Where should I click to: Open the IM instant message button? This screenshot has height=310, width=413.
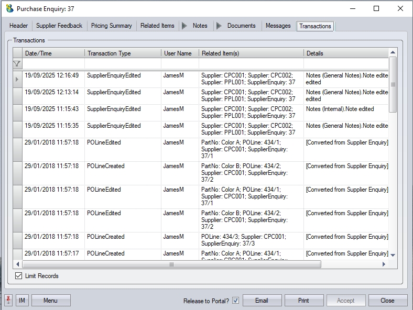pyautogui.click(x=22, y=301)
